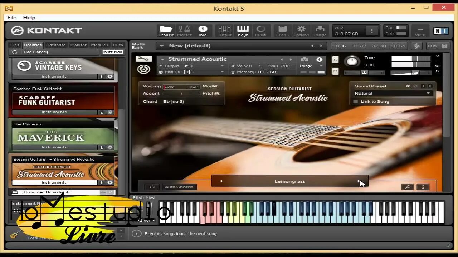This screenshot has height=257, width=458.
Task: Open instrument edit wrench icon
Action: [x=143, y=59]
